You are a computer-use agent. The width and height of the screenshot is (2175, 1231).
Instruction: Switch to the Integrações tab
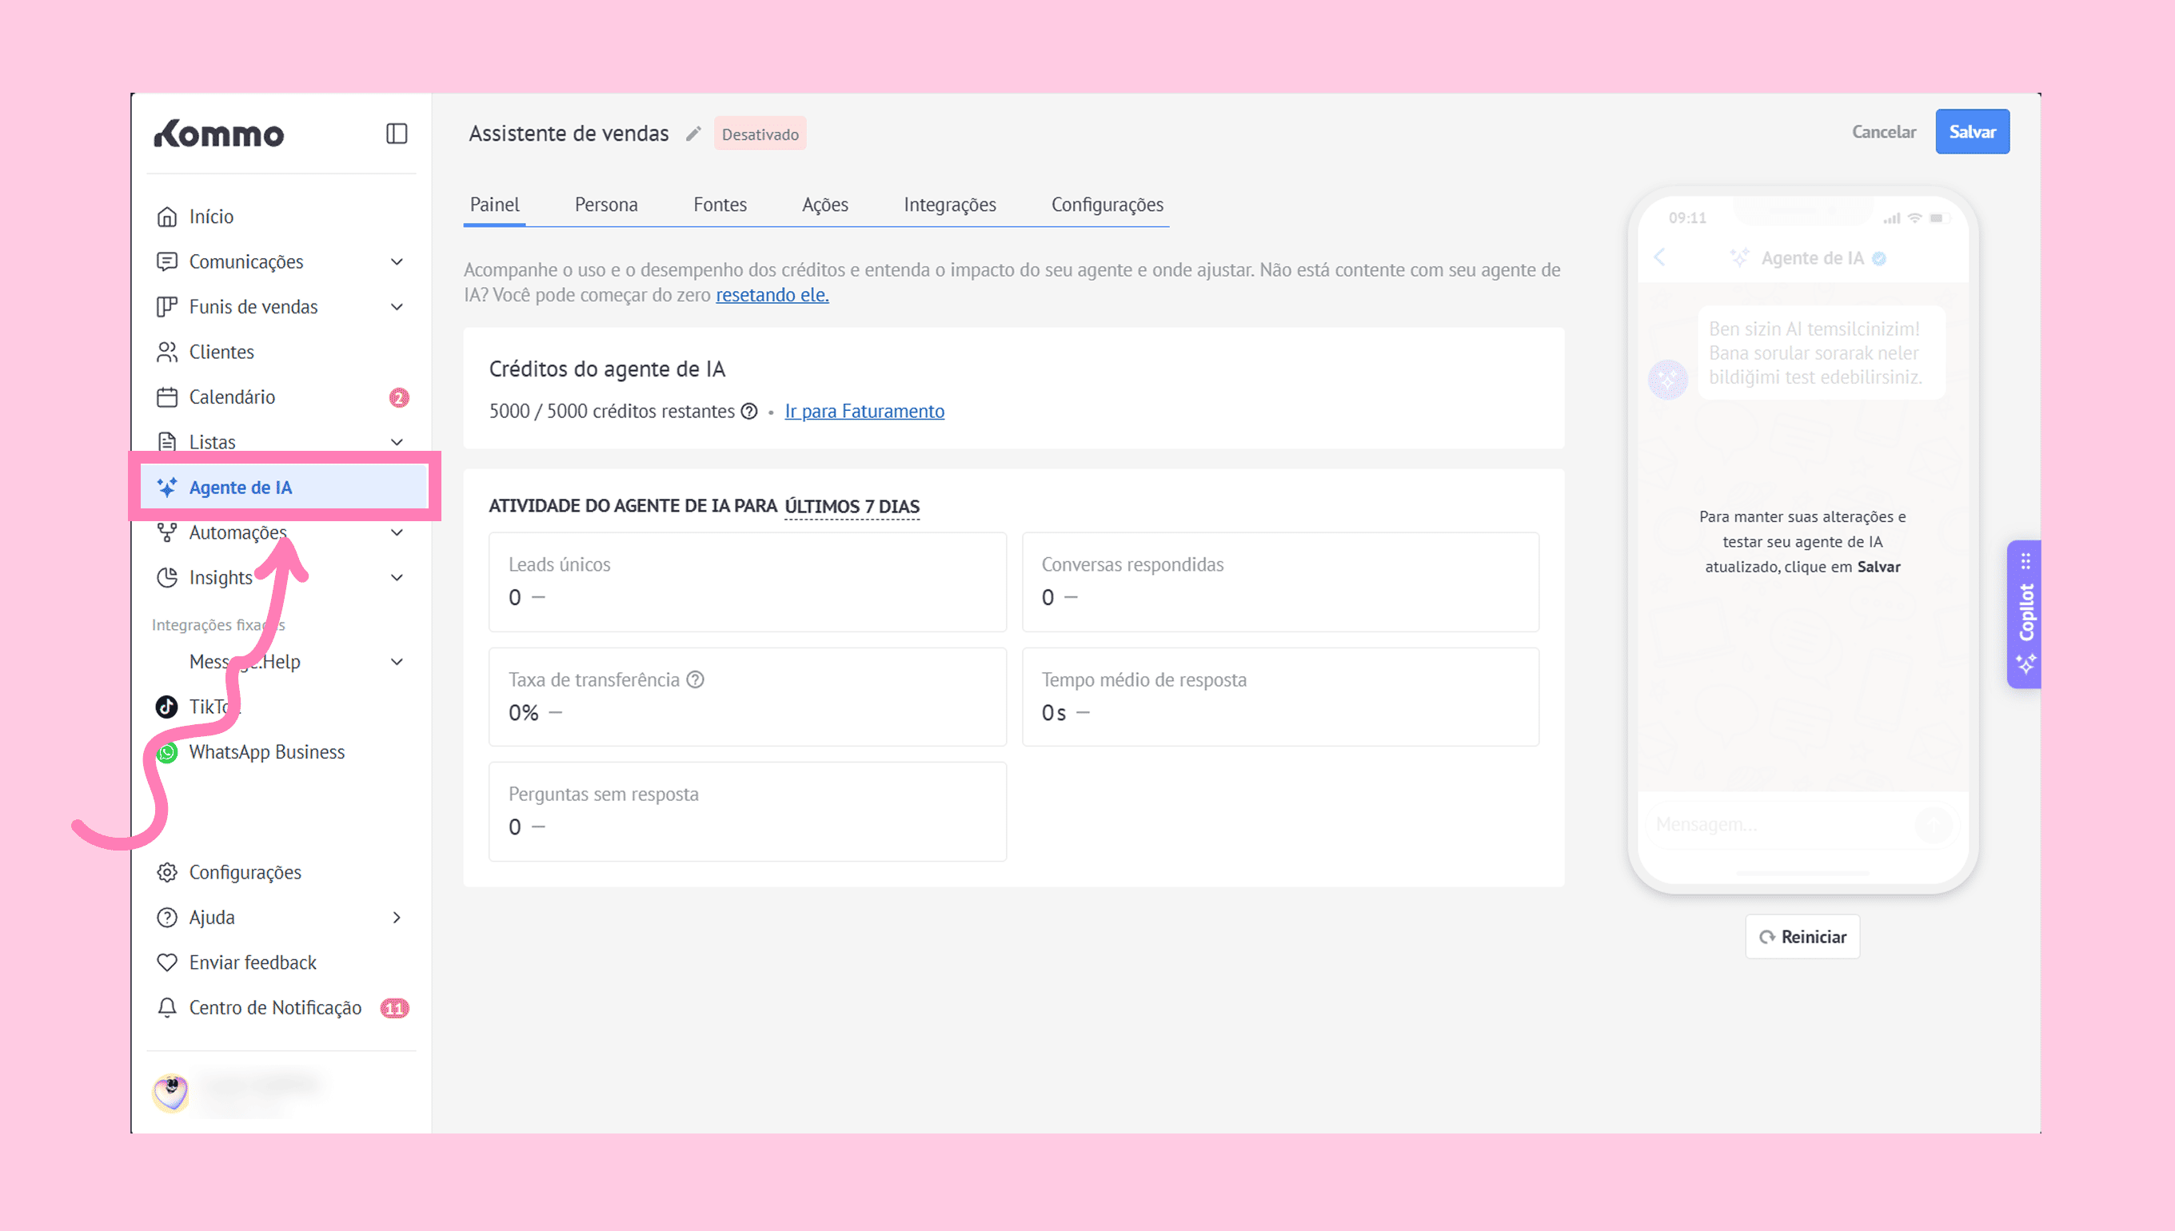point(949,205)
